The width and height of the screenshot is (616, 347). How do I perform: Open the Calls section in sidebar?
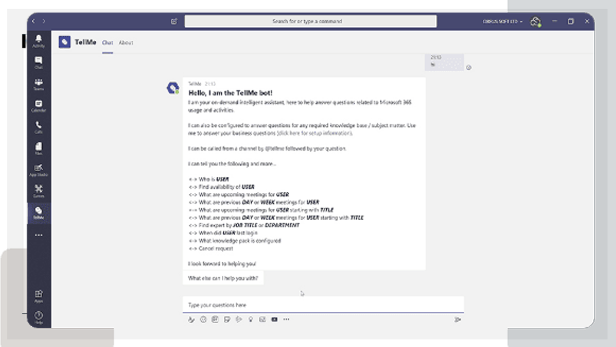point(38,127)
